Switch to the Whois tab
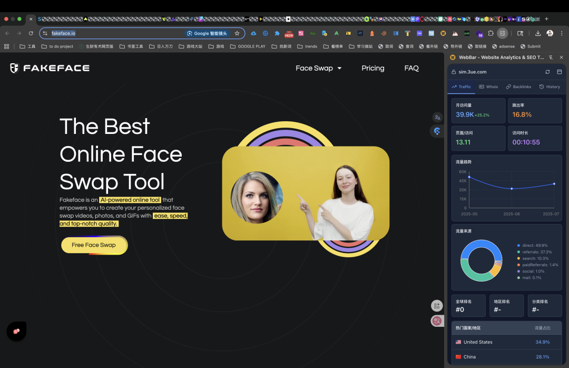The width and height of the screenshot is (569, 368). pyautogui.click(x=488, y=87)
